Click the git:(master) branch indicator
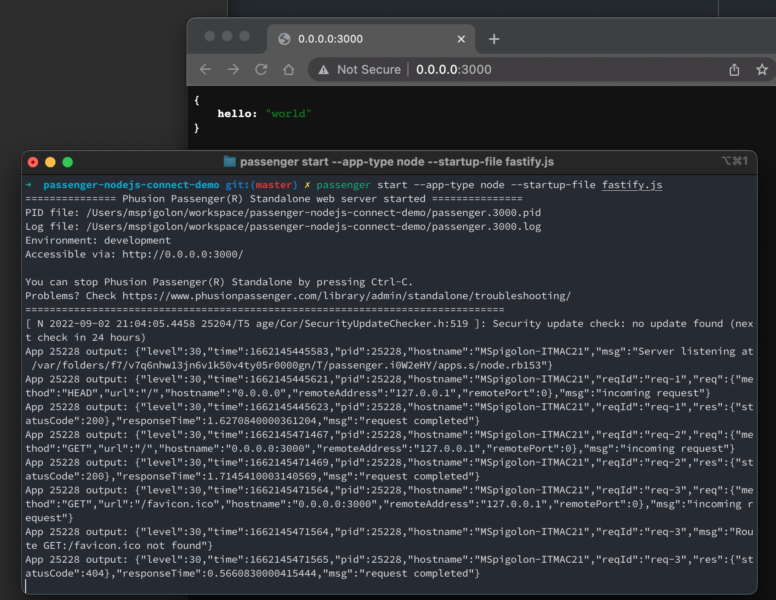776x600 pixels. point(261,185)
